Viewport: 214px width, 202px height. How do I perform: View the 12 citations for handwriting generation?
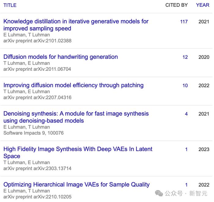pyautogui.click(x=185, y=57)
